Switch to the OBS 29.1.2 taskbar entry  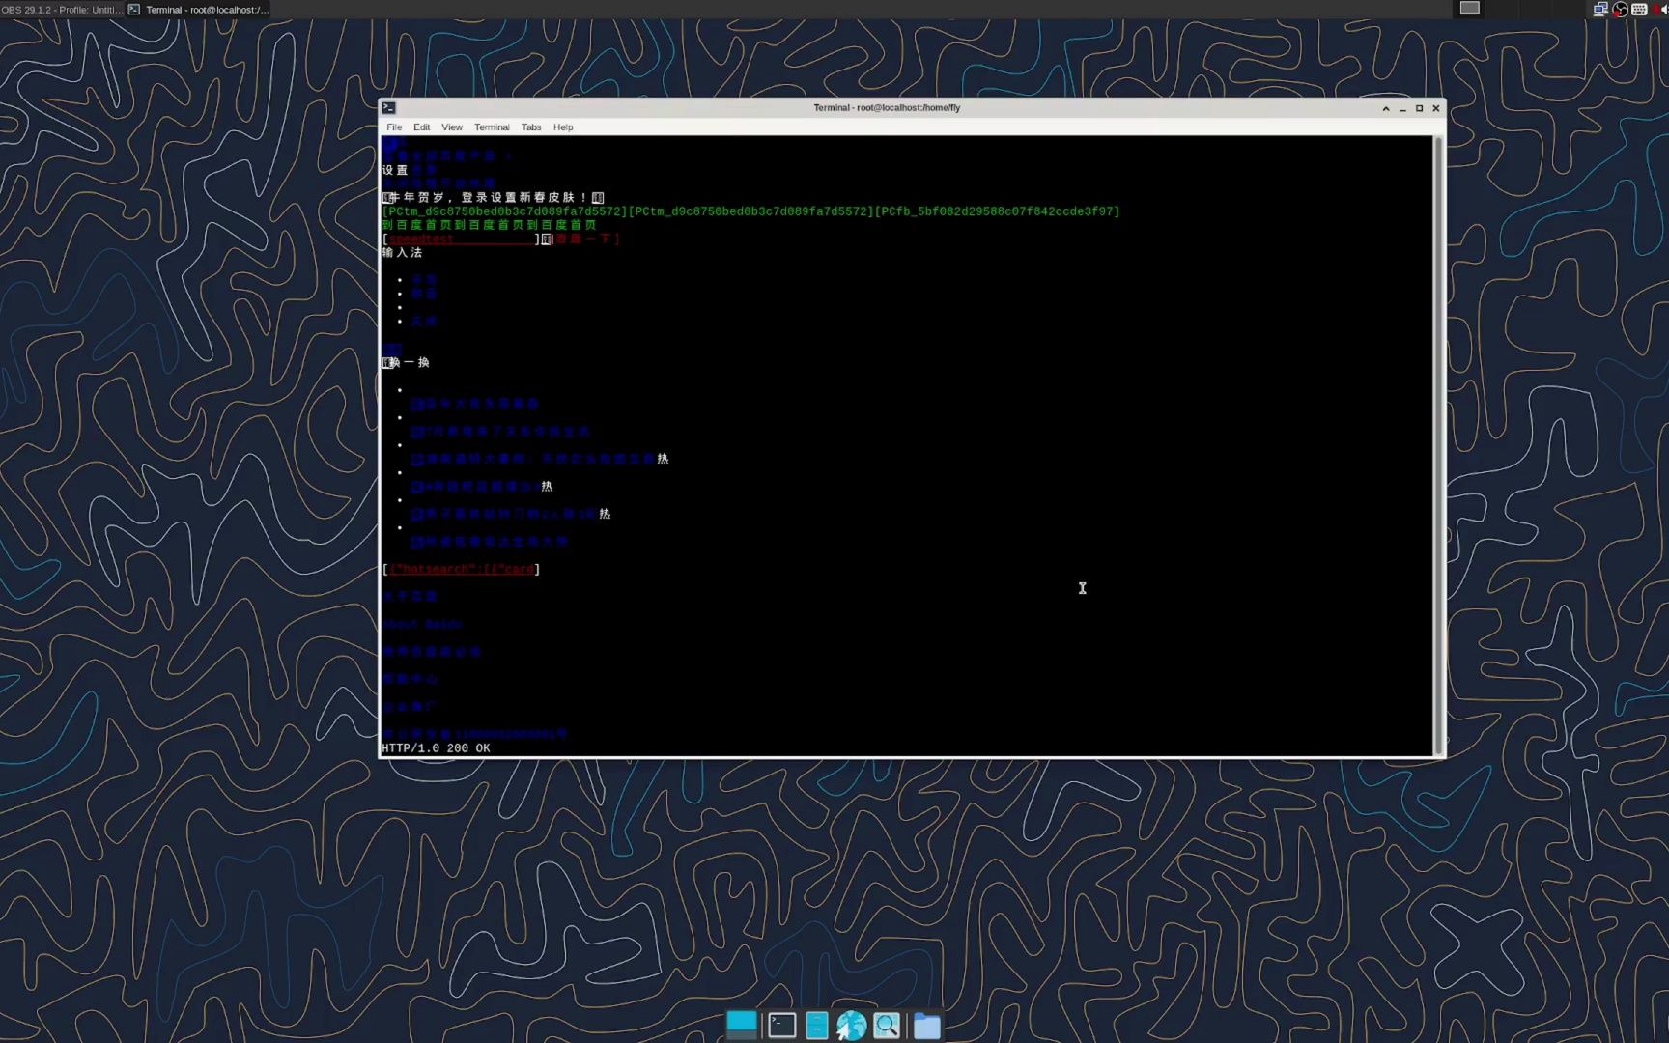click(x=58, y=9)
